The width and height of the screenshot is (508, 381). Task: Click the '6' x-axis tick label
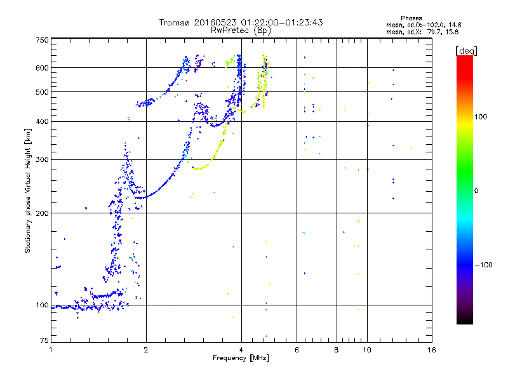[x=297, y=350]
